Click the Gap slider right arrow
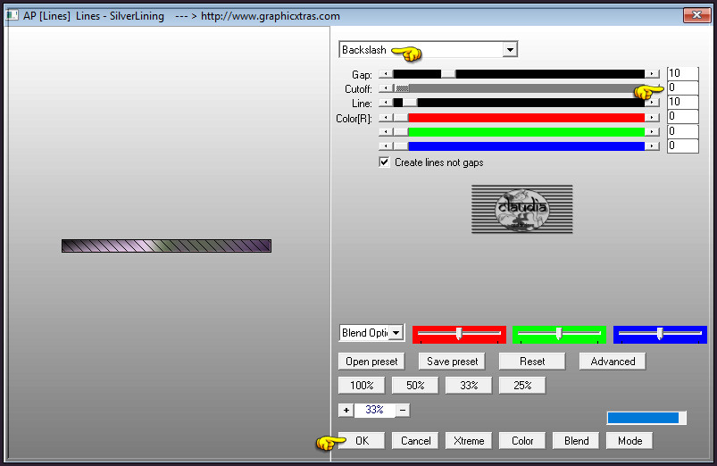717x466 pixels. pyautogui.click(x=652, y=74)
